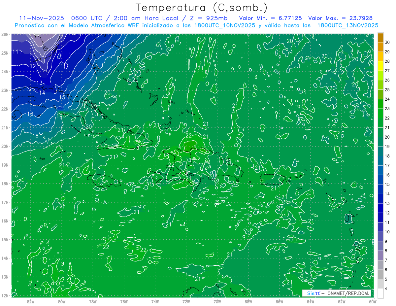Image resolution: width=396 pixels, height=306 pixels.
Task: Click the "12N" latitude label
Action: pyautogui.click(x=5, y=295)
